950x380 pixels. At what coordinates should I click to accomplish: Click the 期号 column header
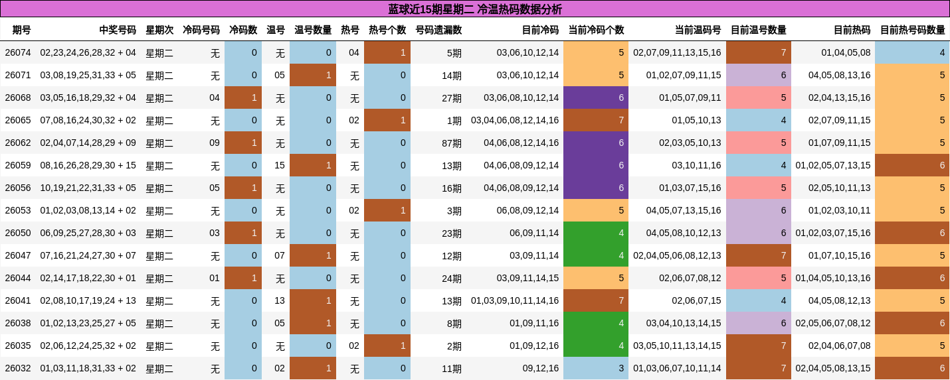[22, 30]
